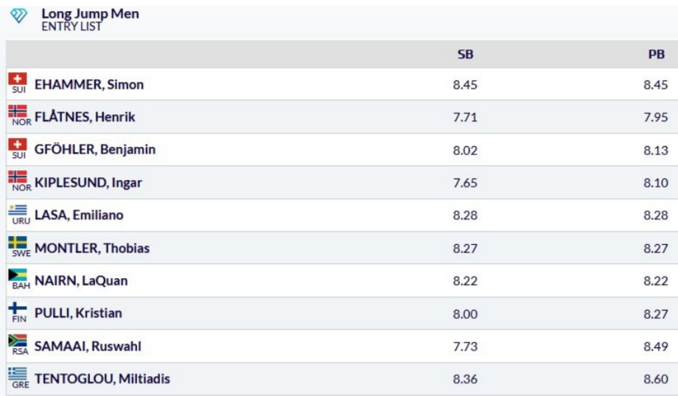Click South Africa flag beside SAMAAI, Ruswahl
The height and width of the screenshot is (396, 678).
click(x=18, y=341)
